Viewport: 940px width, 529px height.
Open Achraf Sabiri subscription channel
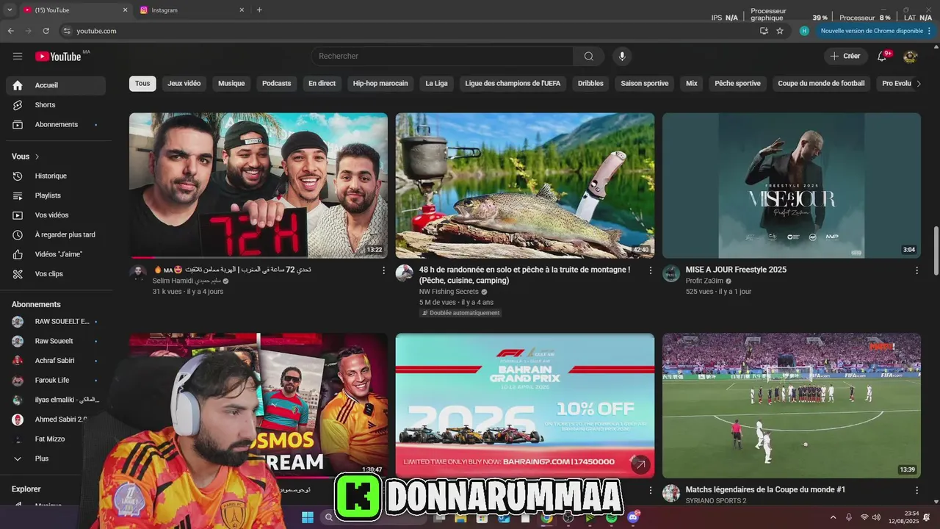click(x=56, y=361)
